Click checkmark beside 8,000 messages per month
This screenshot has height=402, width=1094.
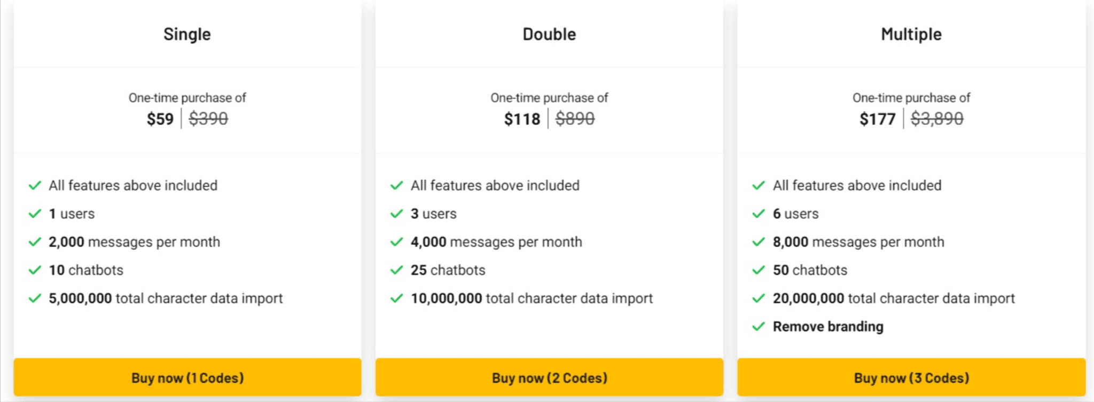[759, 242]
